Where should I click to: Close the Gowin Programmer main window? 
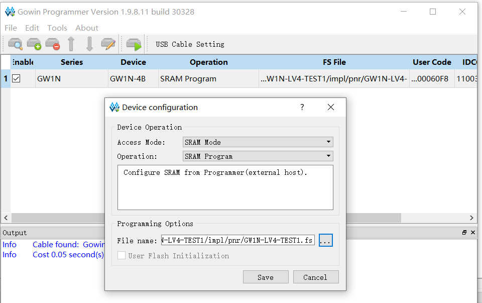pos(462,12)
